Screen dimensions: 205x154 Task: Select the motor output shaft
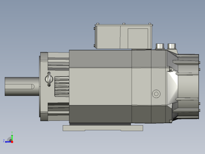point(22,86)
